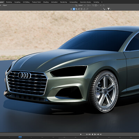Open the snapping options grid dropdown
Viewport: 139px width, 139px height.
[x=96, y=5]
